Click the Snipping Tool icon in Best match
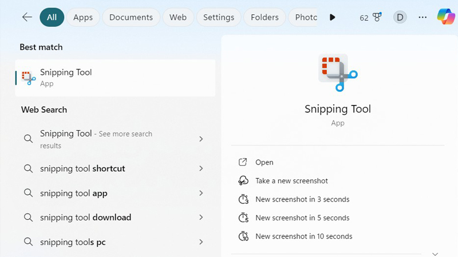458x257 pixels. click(28, 78)
